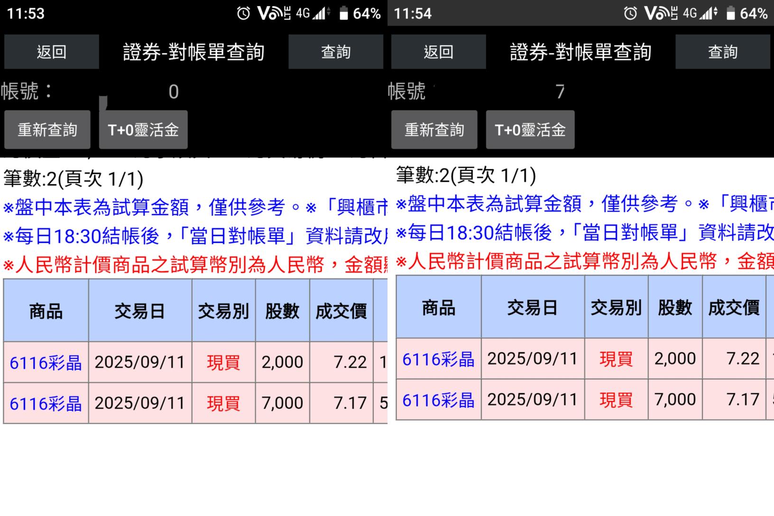
Task: Tap the red 人民幣計價商品 note in right screenshot
Action: coord(585,261)
